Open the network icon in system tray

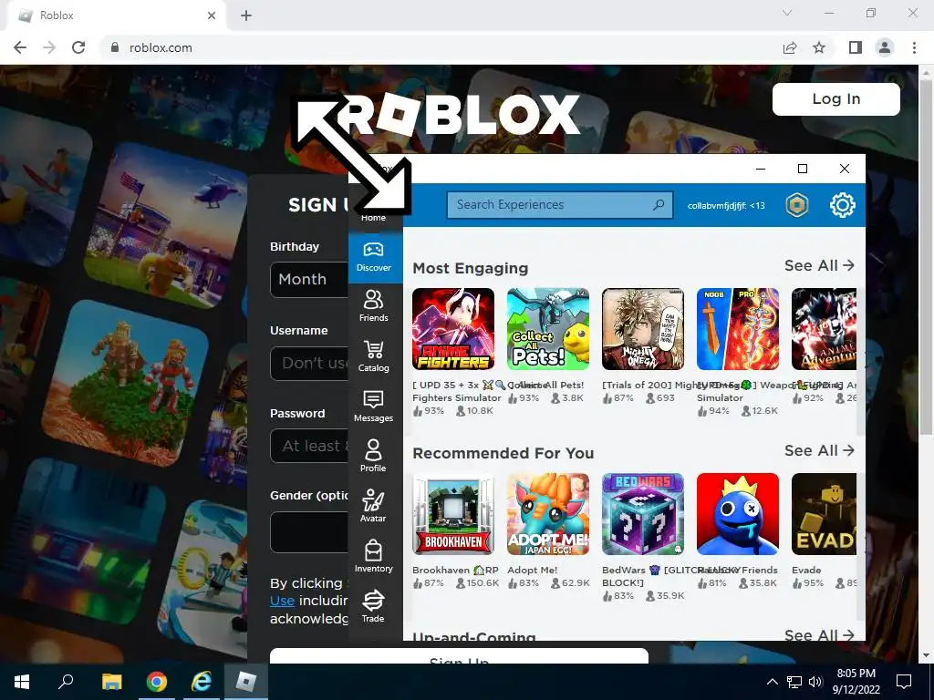(794, 682)
